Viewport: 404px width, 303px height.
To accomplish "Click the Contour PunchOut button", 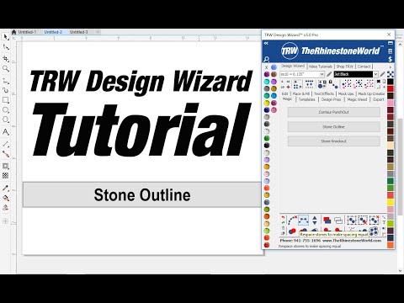I will pos(334,112).
